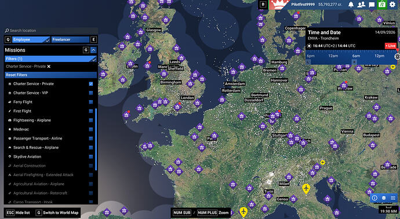Click the E next-tab key hint
The width and height of the screenshot is (400, 219).
pos(93,39)
